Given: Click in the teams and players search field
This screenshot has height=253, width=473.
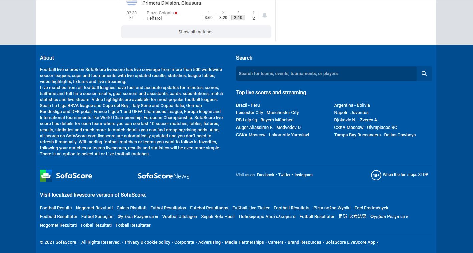Looking at the screenshot, I should [326, 74].
